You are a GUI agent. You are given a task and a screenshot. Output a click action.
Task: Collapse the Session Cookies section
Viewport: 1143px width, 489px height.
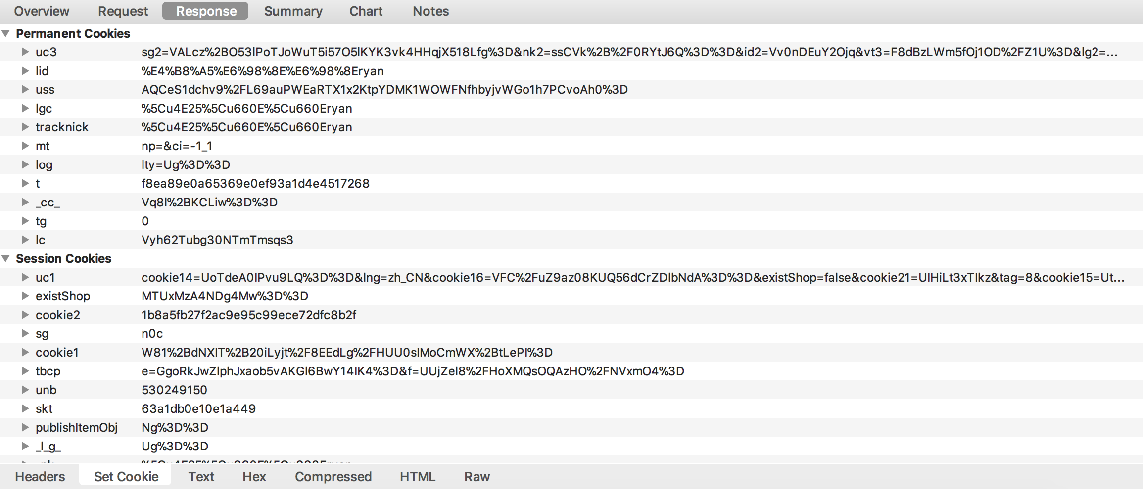pyautogui.click(x=6, y=258)
